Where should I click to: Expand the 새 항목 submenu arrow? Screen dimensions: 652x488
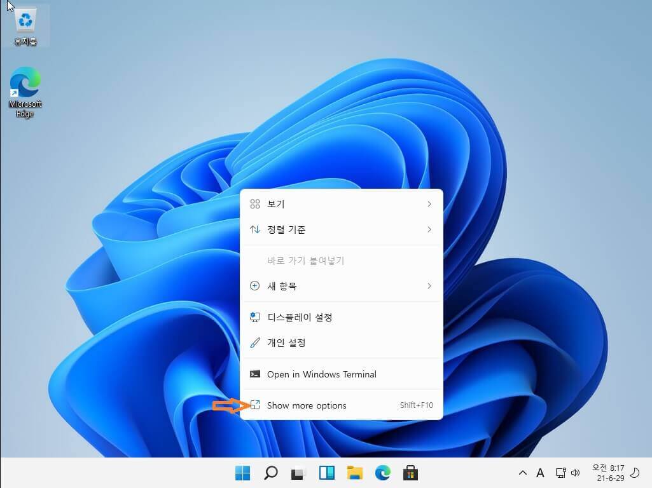point(429,286)
